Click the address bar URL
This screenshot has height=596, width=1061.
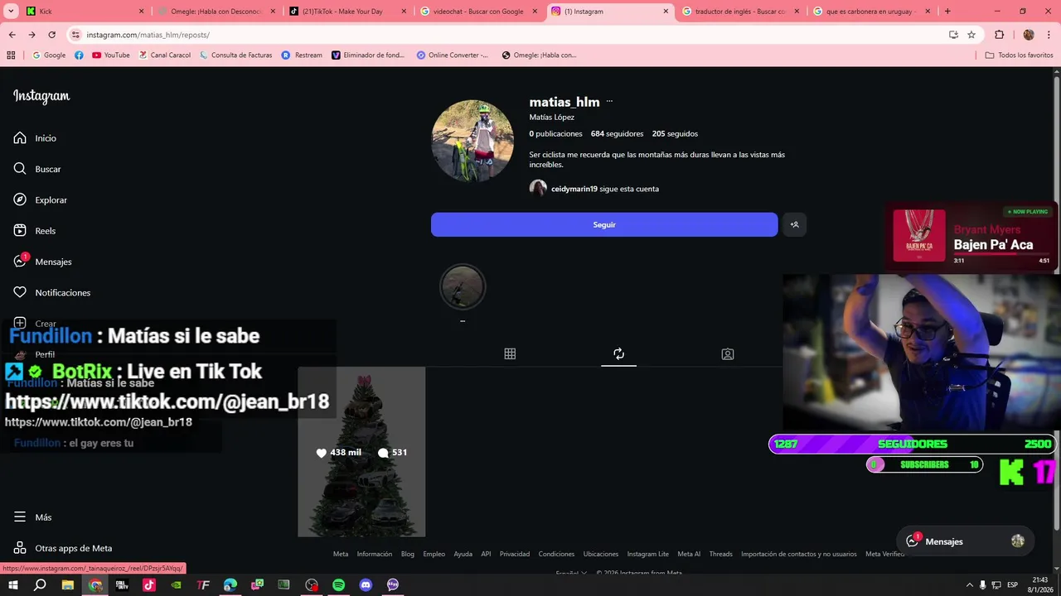click(148, 35)
